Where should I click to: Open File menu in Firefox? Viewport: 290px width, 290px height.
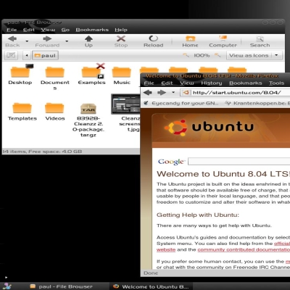click(149, 83)
